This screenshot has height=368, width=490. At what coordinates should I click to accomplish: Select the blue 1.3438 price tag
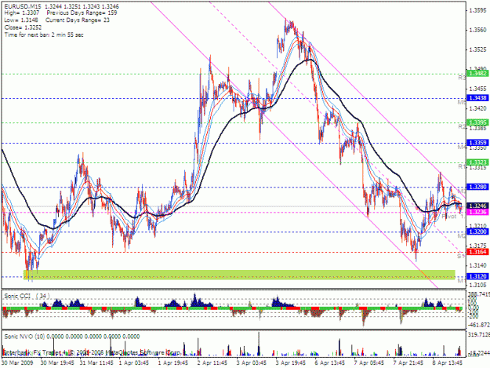[x=477, y=98]
